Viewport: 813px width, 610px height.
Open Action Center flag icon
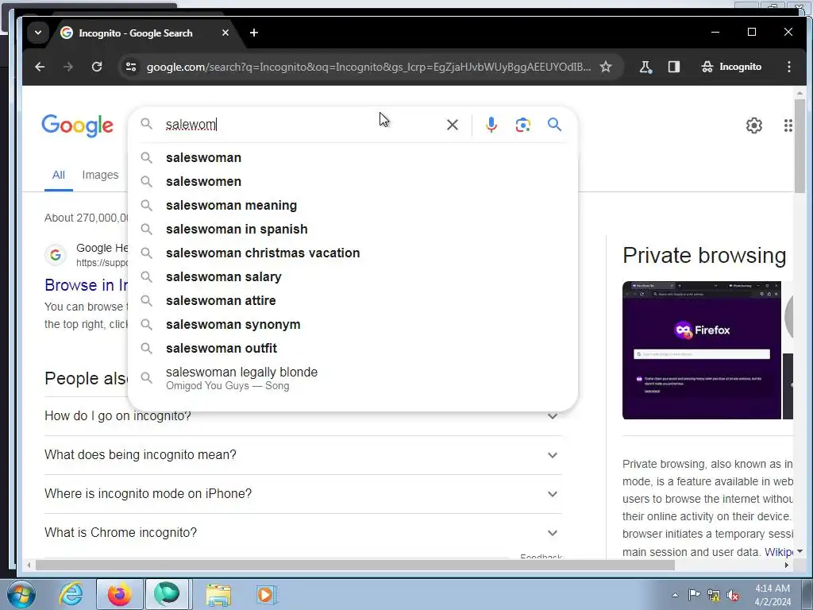point(694,595)
